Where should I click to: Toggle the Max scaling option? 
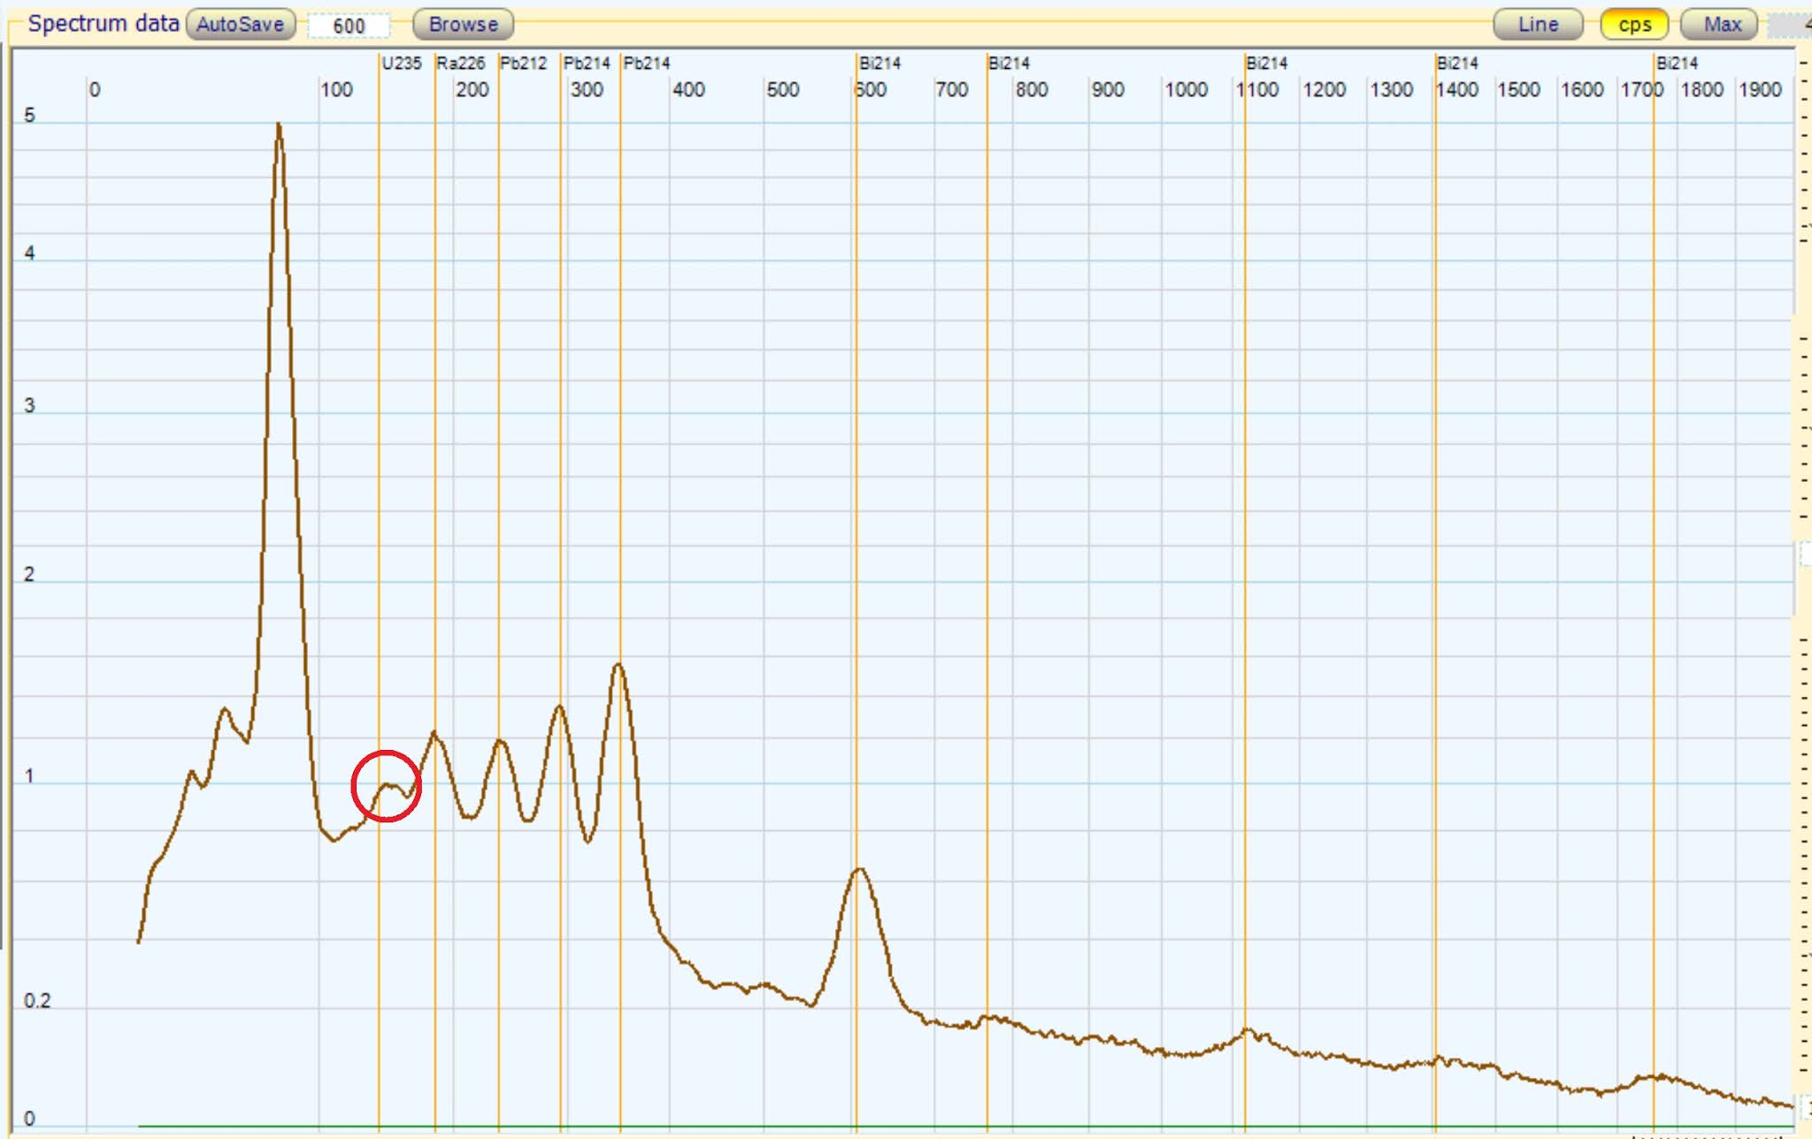coord(1717,25)
